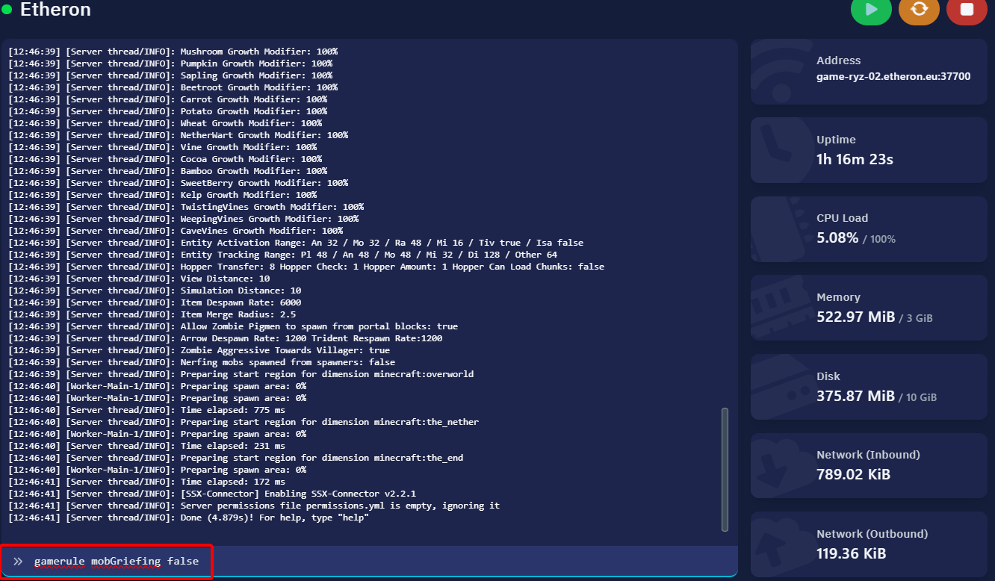The height and width of the screenshot is (581, 995).
Task: Hit the red Stop server button
Action: tap(967, 10)
